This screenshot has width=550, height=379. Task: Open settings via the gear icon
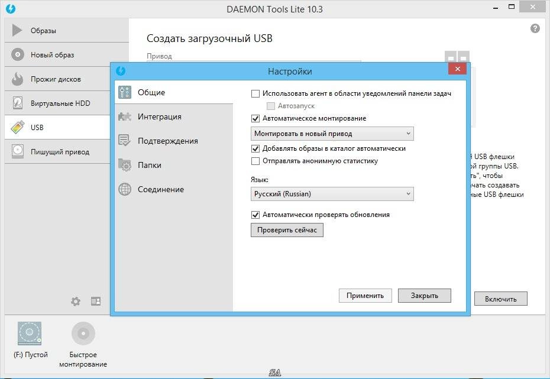pyautogui.click(x=76, y=301)
